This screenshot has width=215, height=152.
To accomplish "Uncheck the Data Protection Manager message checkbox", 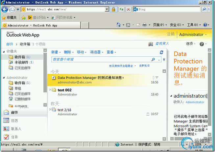I will (x=54, y=78).
